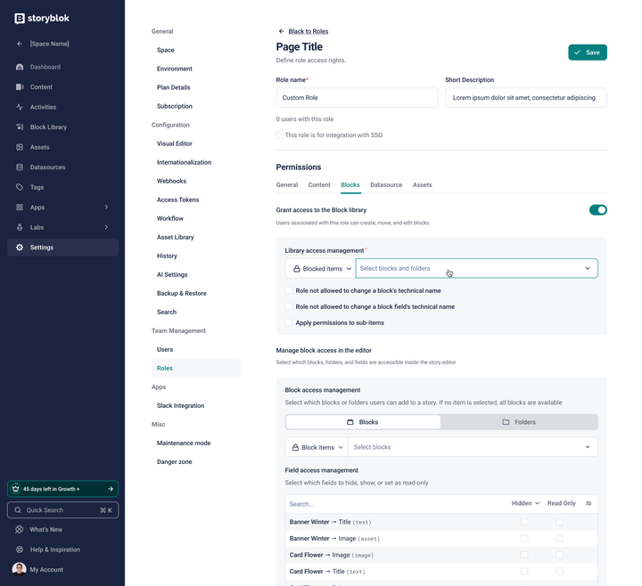This screenshot has width=642, height=586.
Task: Open Access Tokens settings
Action: pyautogui.click(x=177, y=200)
